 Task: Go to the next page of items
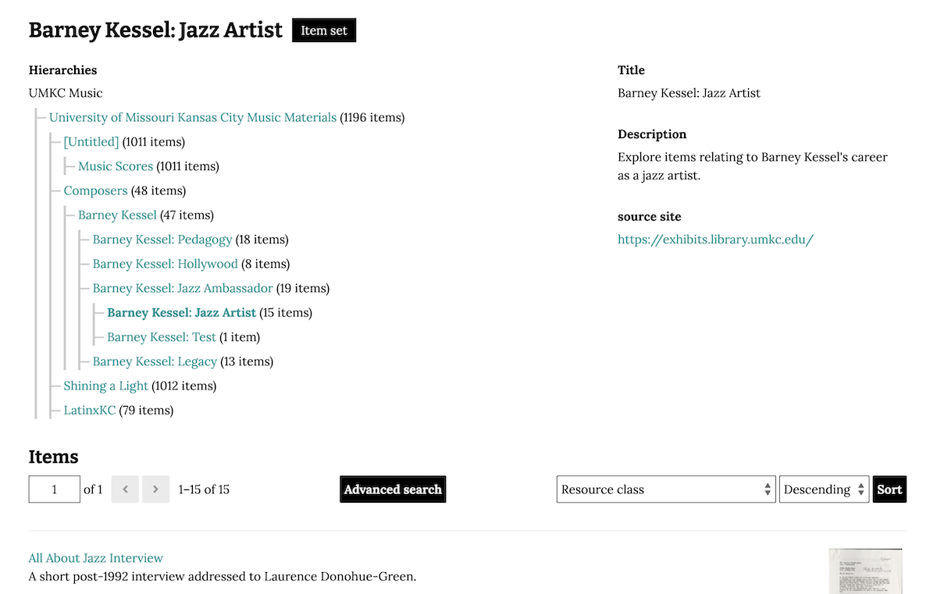pyautogui.click(x=155, y=489)
